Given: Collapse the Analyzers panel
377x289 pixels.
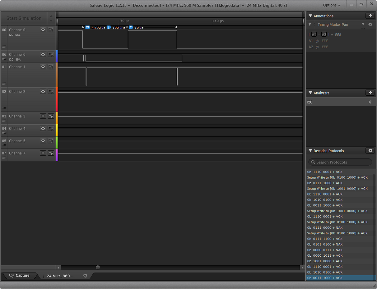Looking at the screenshot, I should coord(310,93).
